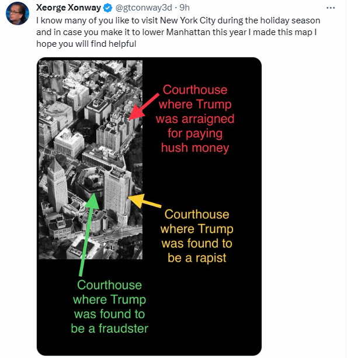Click "hope you will find helpful" text line
The width and height of the screenshot is (348, 358).
click(86, 44)
